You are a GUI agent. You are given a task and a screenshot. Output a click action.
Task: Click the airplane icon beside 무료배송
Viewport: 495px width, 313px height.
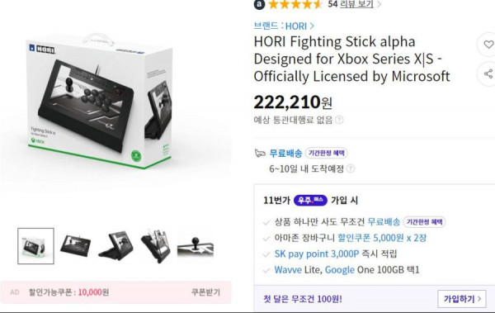tap(260, 154)
